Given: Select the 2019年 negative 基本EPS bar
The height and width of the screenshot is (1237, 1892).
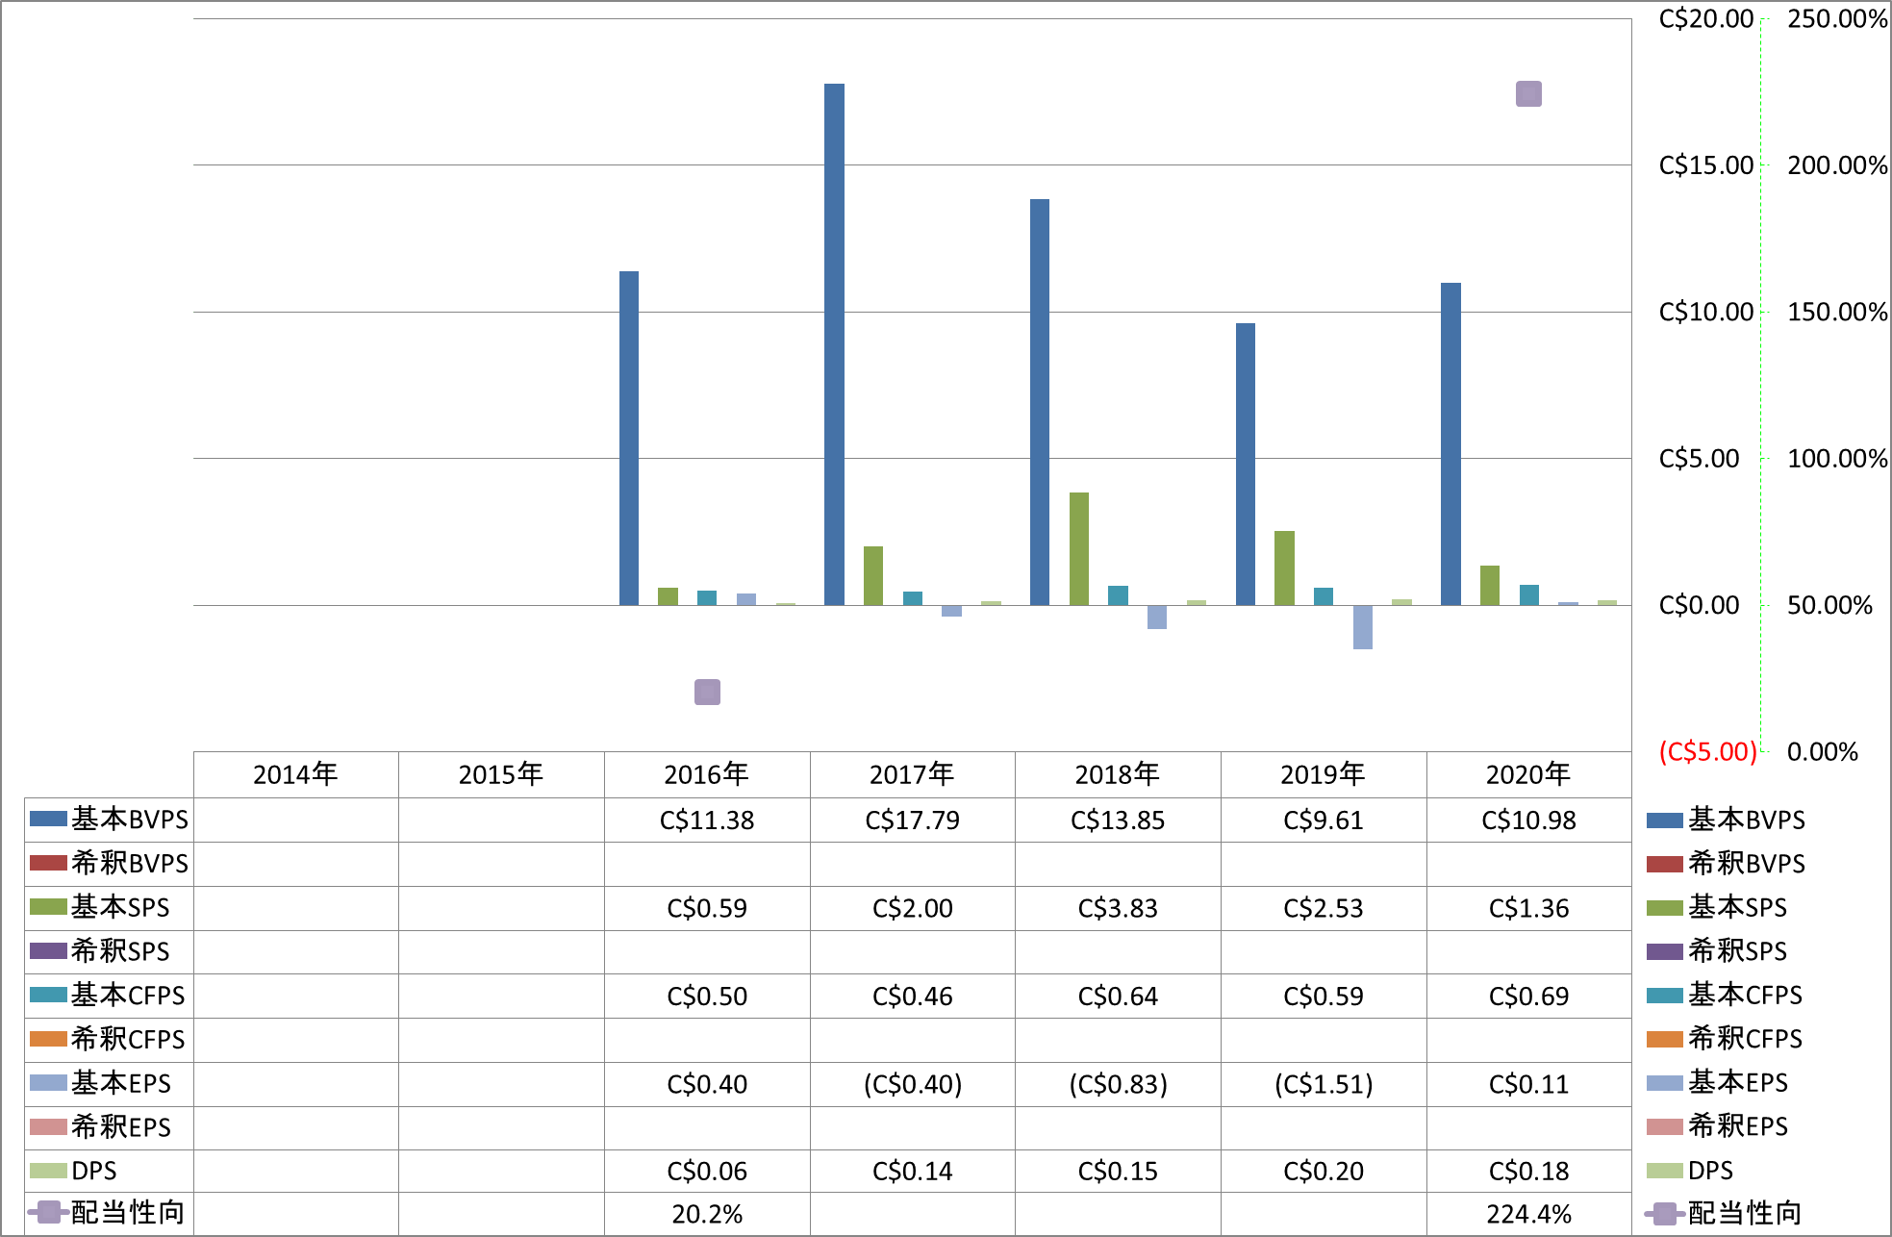Looking at the screenshot, I should point(1363,627).
